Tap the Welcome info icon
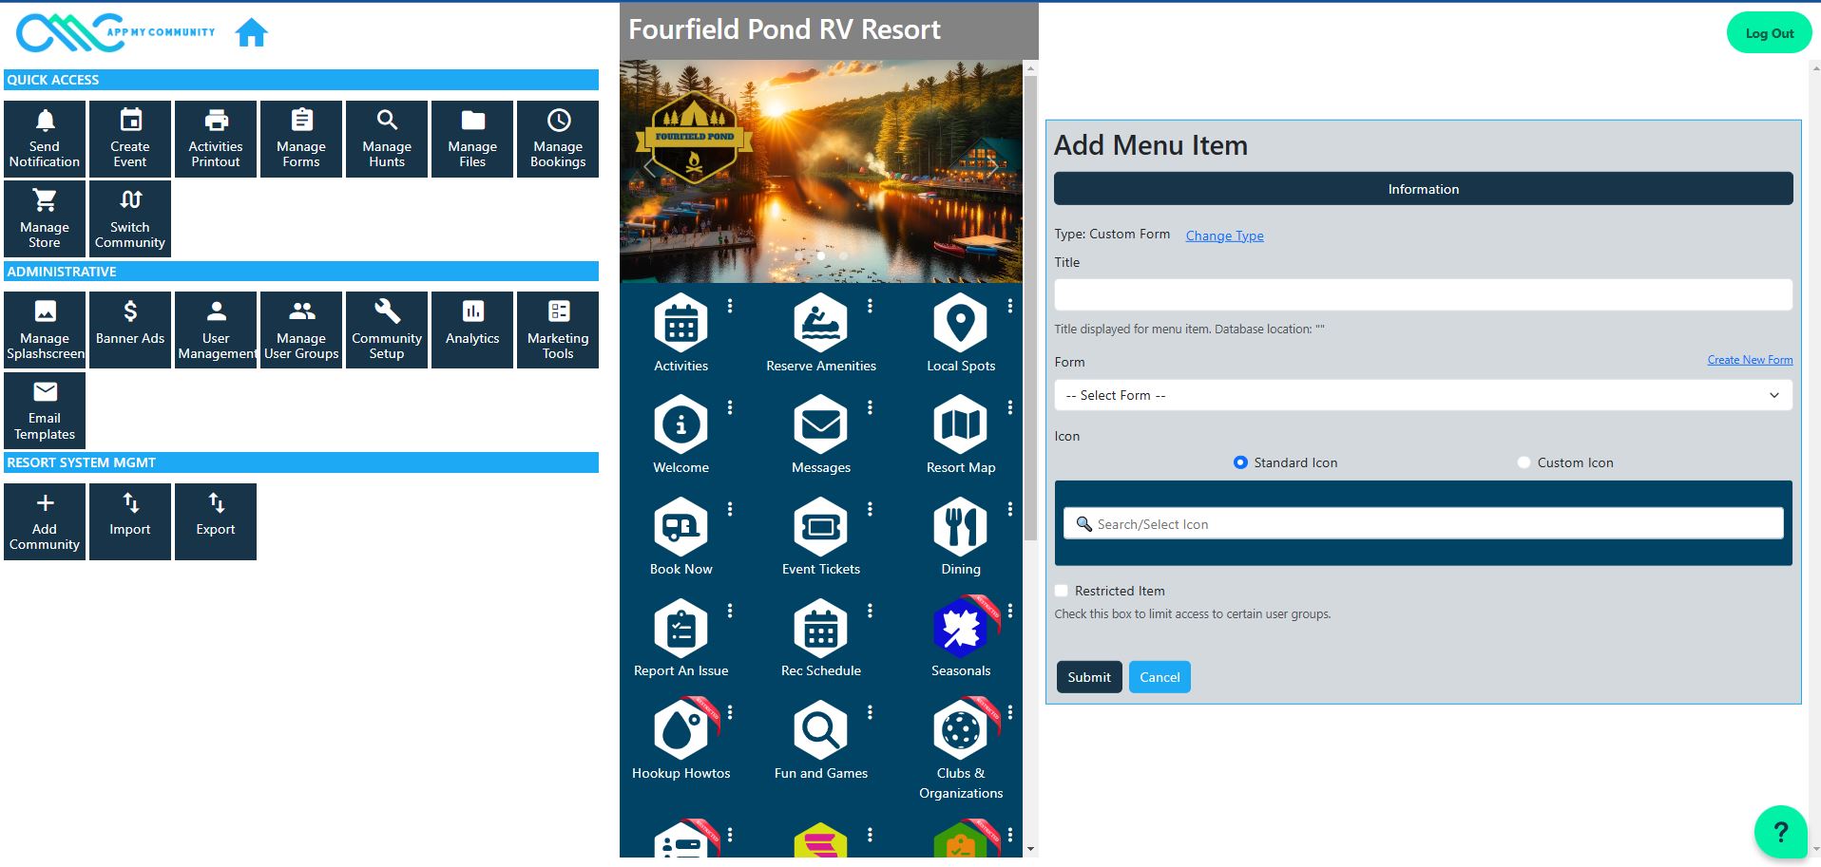The height and width of the screenshot is (867, 1821). click(680, 424)
